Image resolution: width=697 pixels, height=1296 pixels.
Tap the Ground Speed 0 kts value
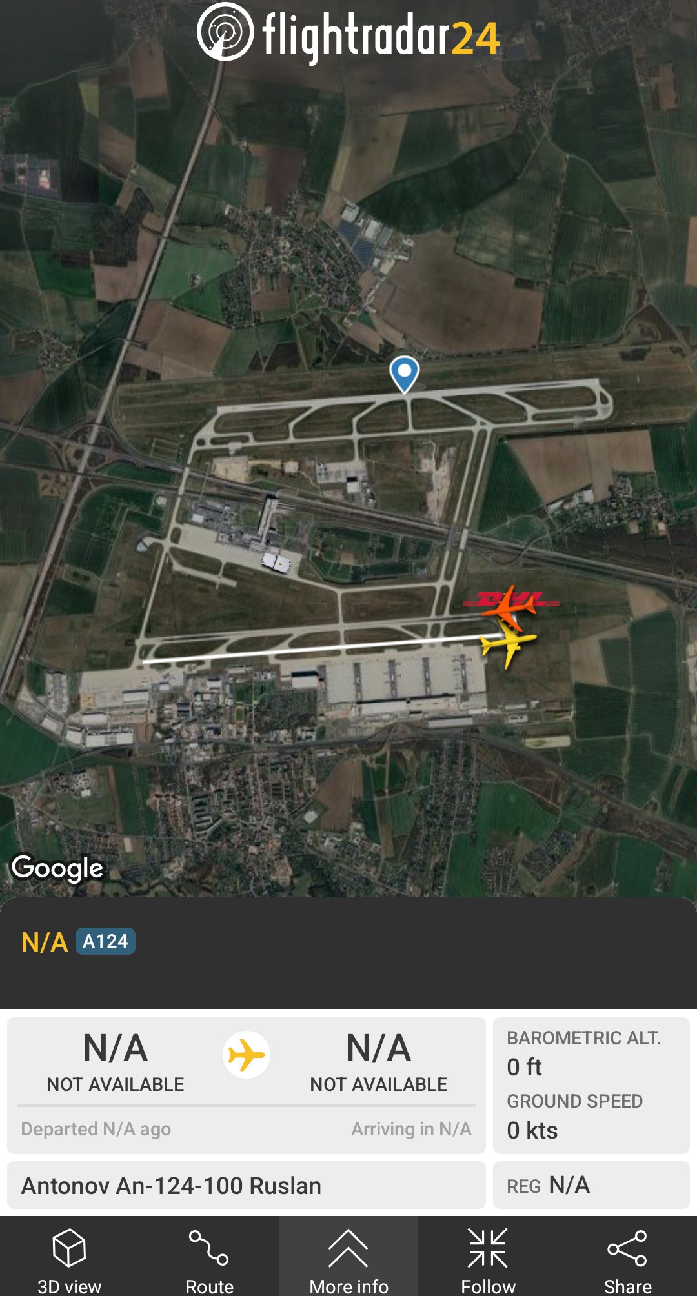[x=532, y=1130]
